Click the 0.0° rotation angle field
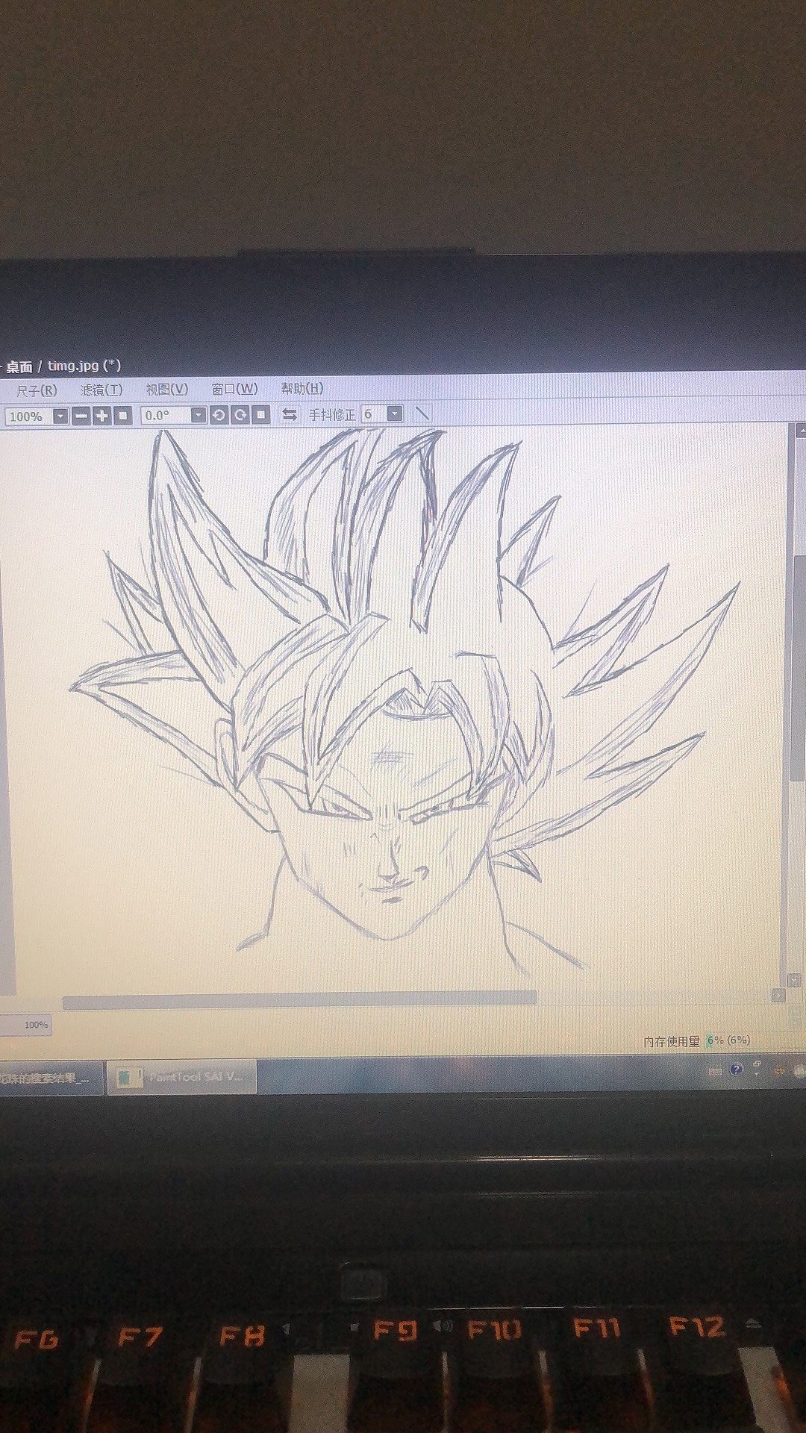Image resolution: width=806 pixels, height=1433 pixels. click(x=166, y=415)
